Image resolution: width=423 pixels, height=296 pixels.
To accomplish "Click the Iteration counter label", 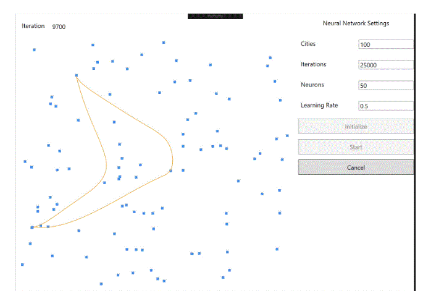I will [33, 26].
